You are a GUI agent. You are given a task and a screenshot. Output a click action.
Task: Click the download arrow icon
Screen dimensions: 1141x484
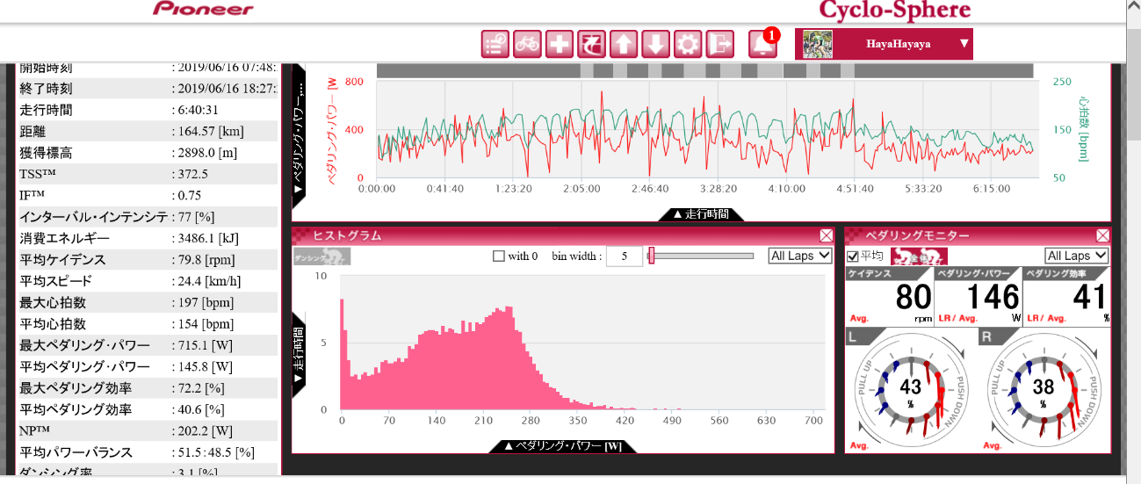pyautogui.click(x=655, y=44)
